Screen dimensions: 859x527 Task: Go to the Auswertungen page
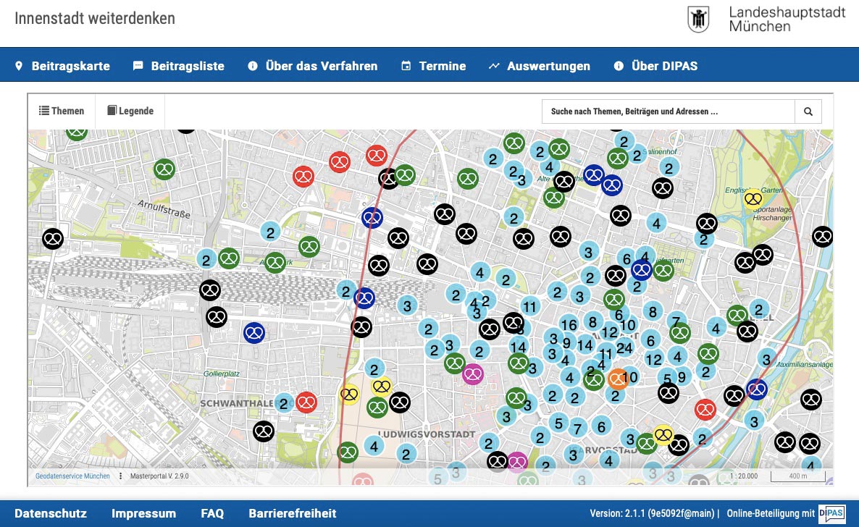point(539,66)
